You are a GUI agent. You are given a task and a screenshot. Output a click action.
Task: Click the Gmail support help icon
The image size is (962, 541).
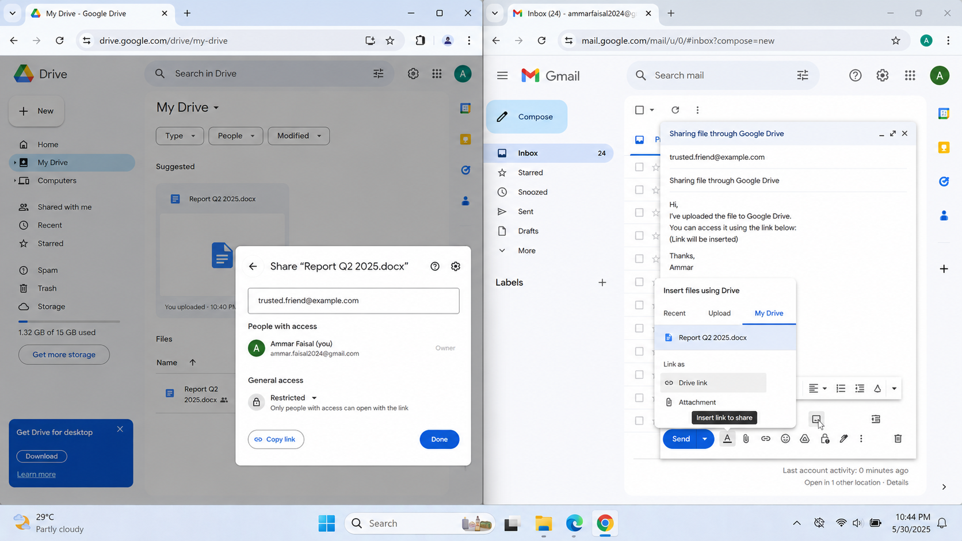coord(856,75)
